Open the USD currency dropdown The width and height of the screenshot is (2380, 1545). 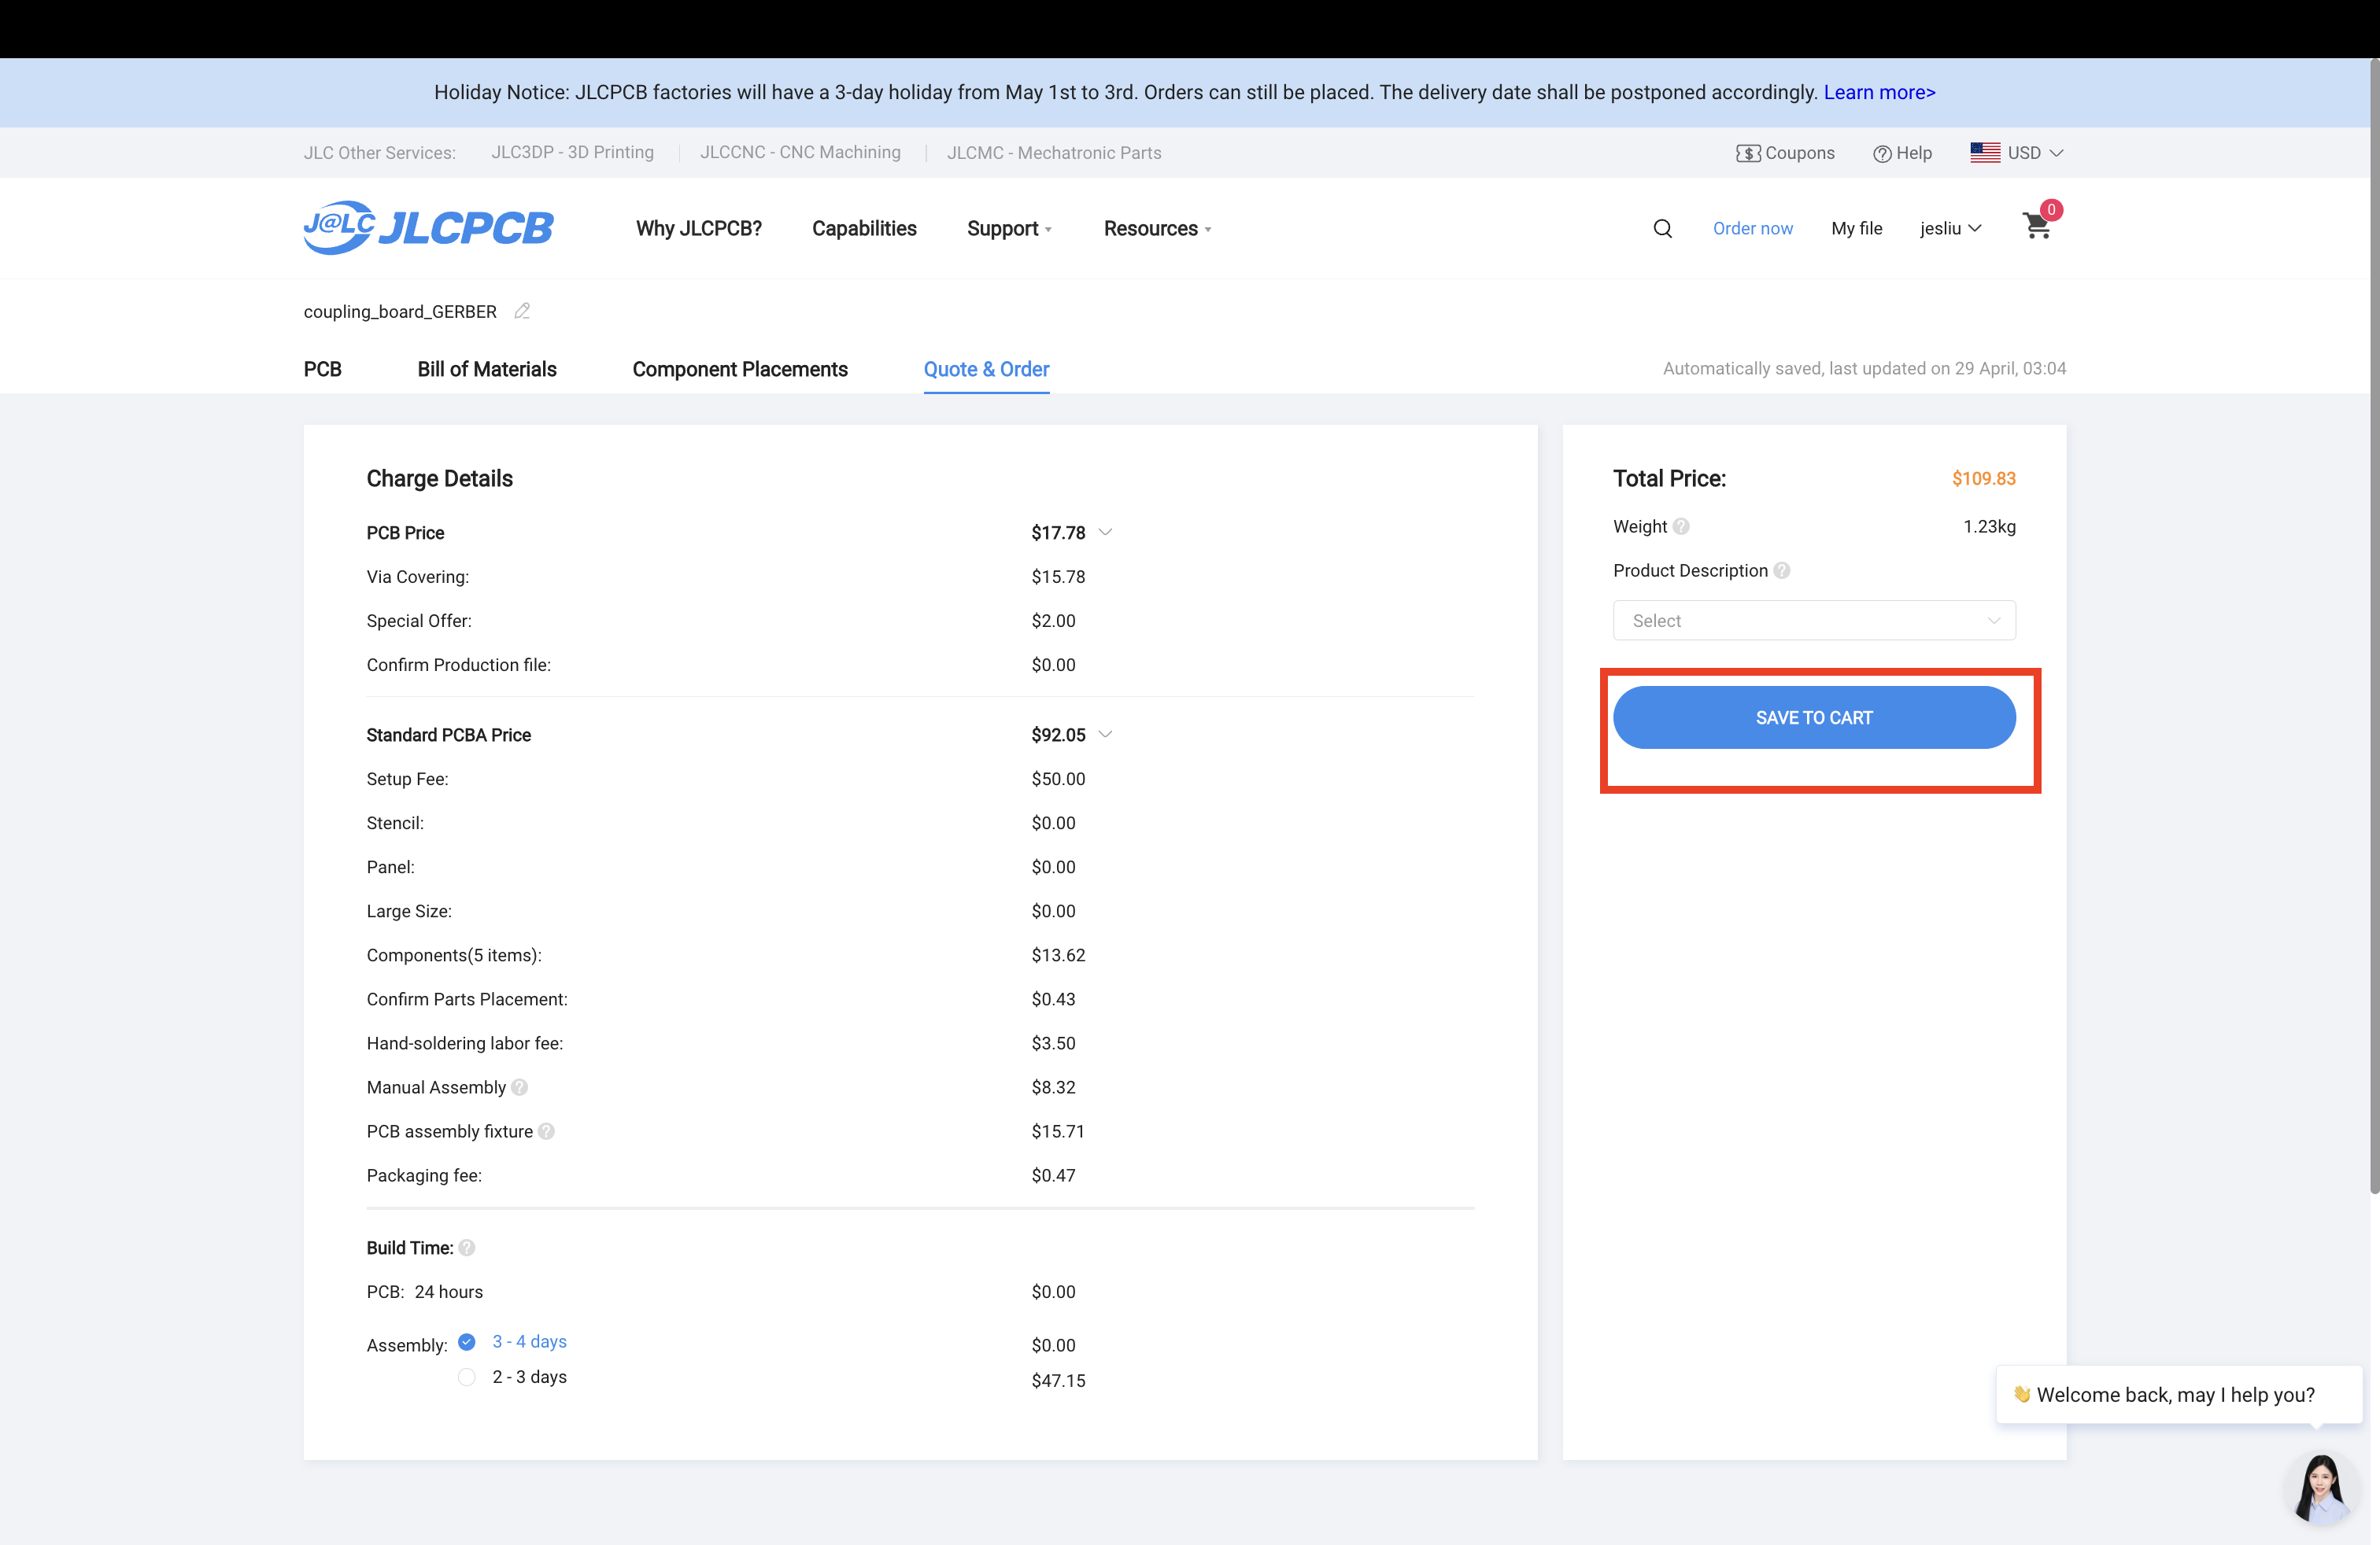(2035, 153)
